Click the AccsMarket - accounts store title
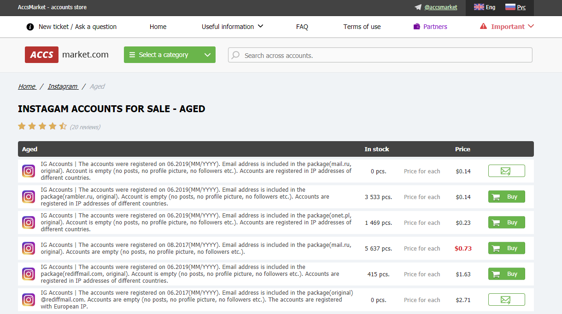The image size is (562, 314). (x=52, y=7)
